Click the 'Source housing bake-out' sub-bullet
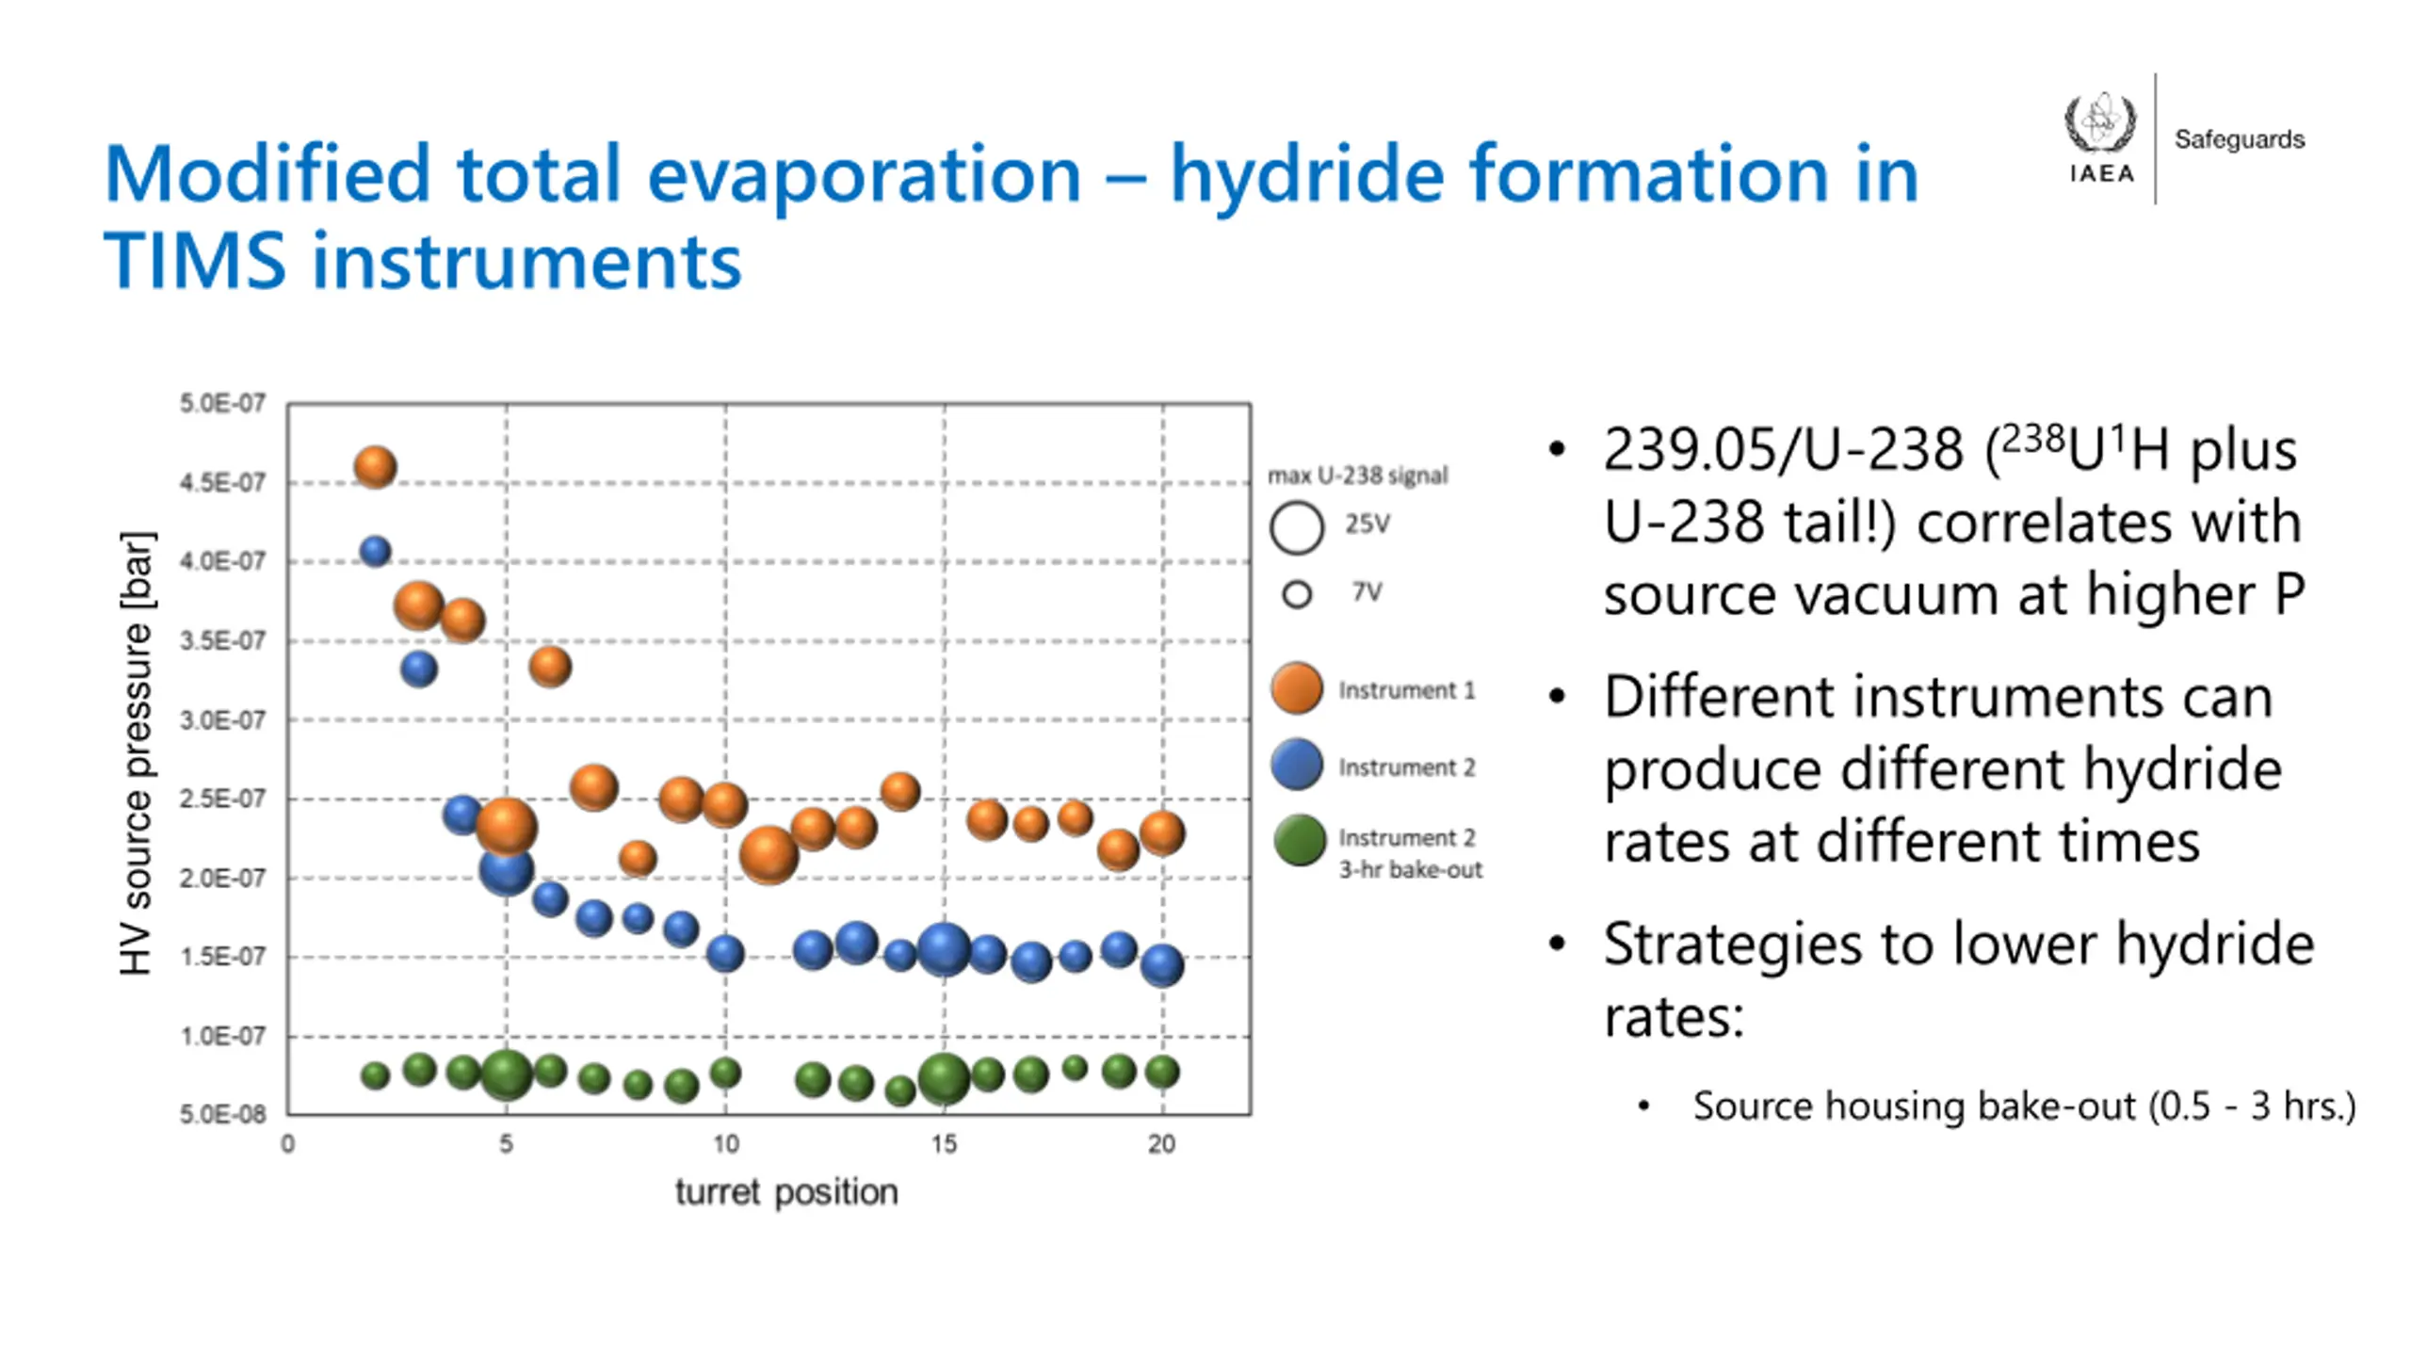The width and height of the screenshot is (2411, 1356). pyautogui.click(x=2023, y=1106)
